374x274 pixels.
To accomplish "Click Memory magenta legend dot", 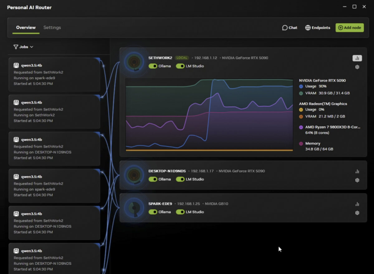I will [x=301, y=144].
